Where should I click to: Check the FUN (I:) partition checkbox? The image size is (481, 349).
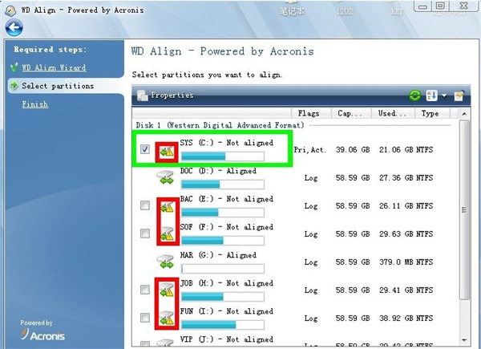[x=145, y=318]
